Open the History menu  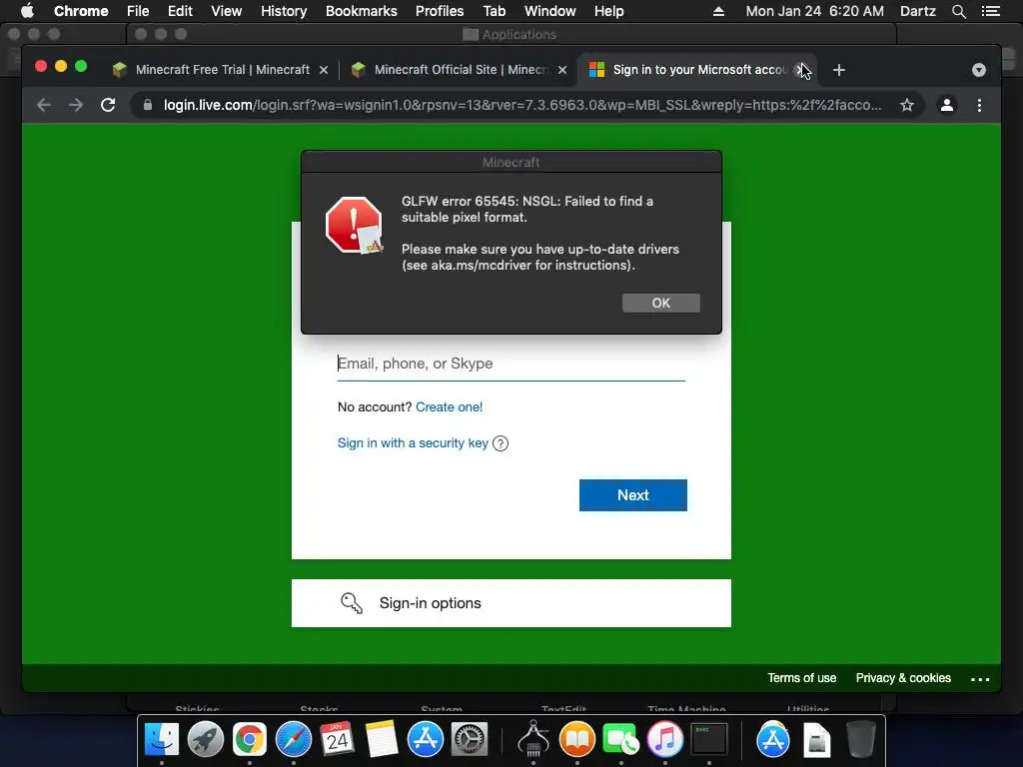point(284,11)
